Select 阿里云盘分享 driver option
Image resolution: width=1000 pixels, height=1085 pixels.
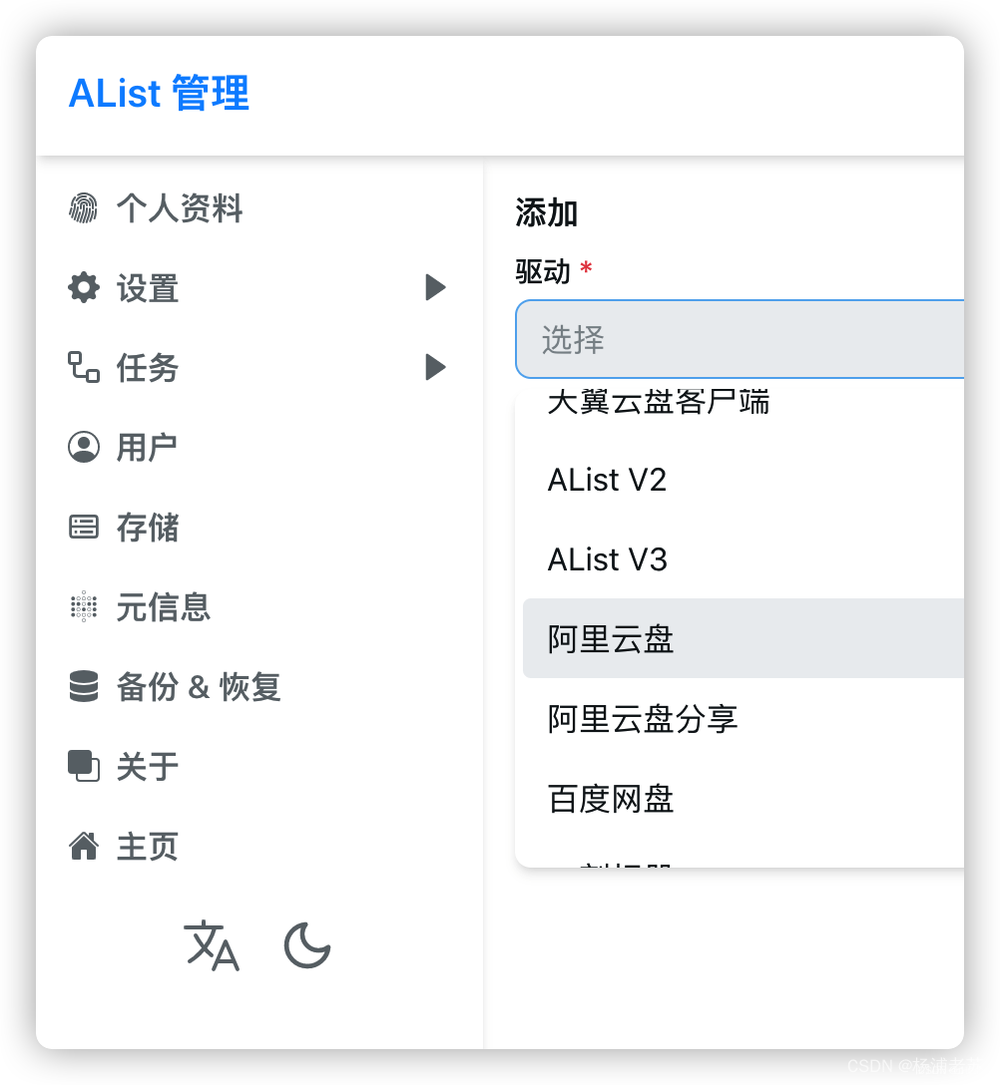[x=744, y=718]
